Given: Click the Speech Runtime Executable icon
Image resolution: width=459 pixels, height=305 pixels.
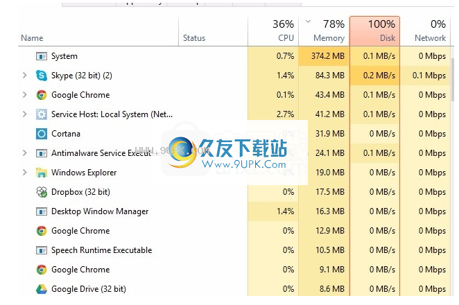Looking at the screenshot, I should (41, 250).
